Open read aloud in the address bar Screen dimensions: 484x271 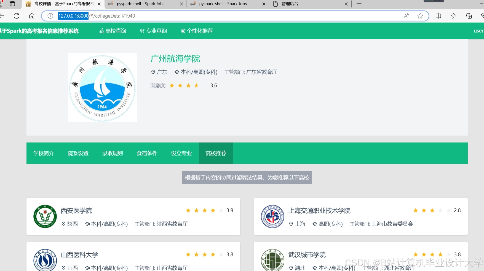click(406, 16)
